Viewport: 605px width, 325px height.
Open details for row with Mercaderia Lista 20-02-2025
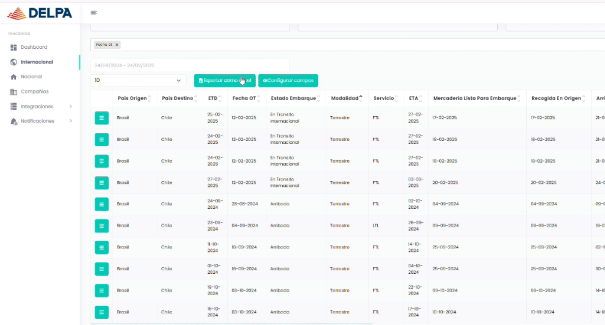pos(102,183)
